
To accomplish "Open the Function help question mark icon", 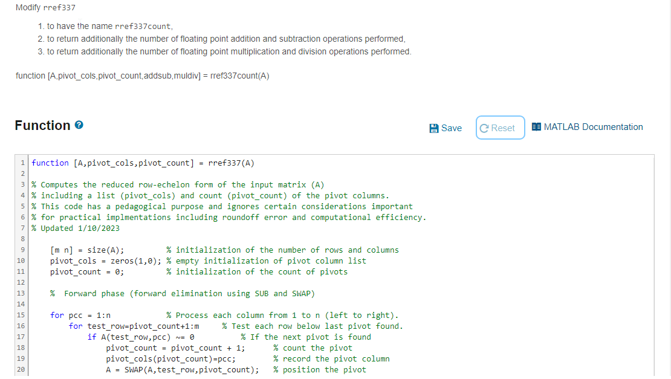I will pyautogui.click(x=79, y=125).
